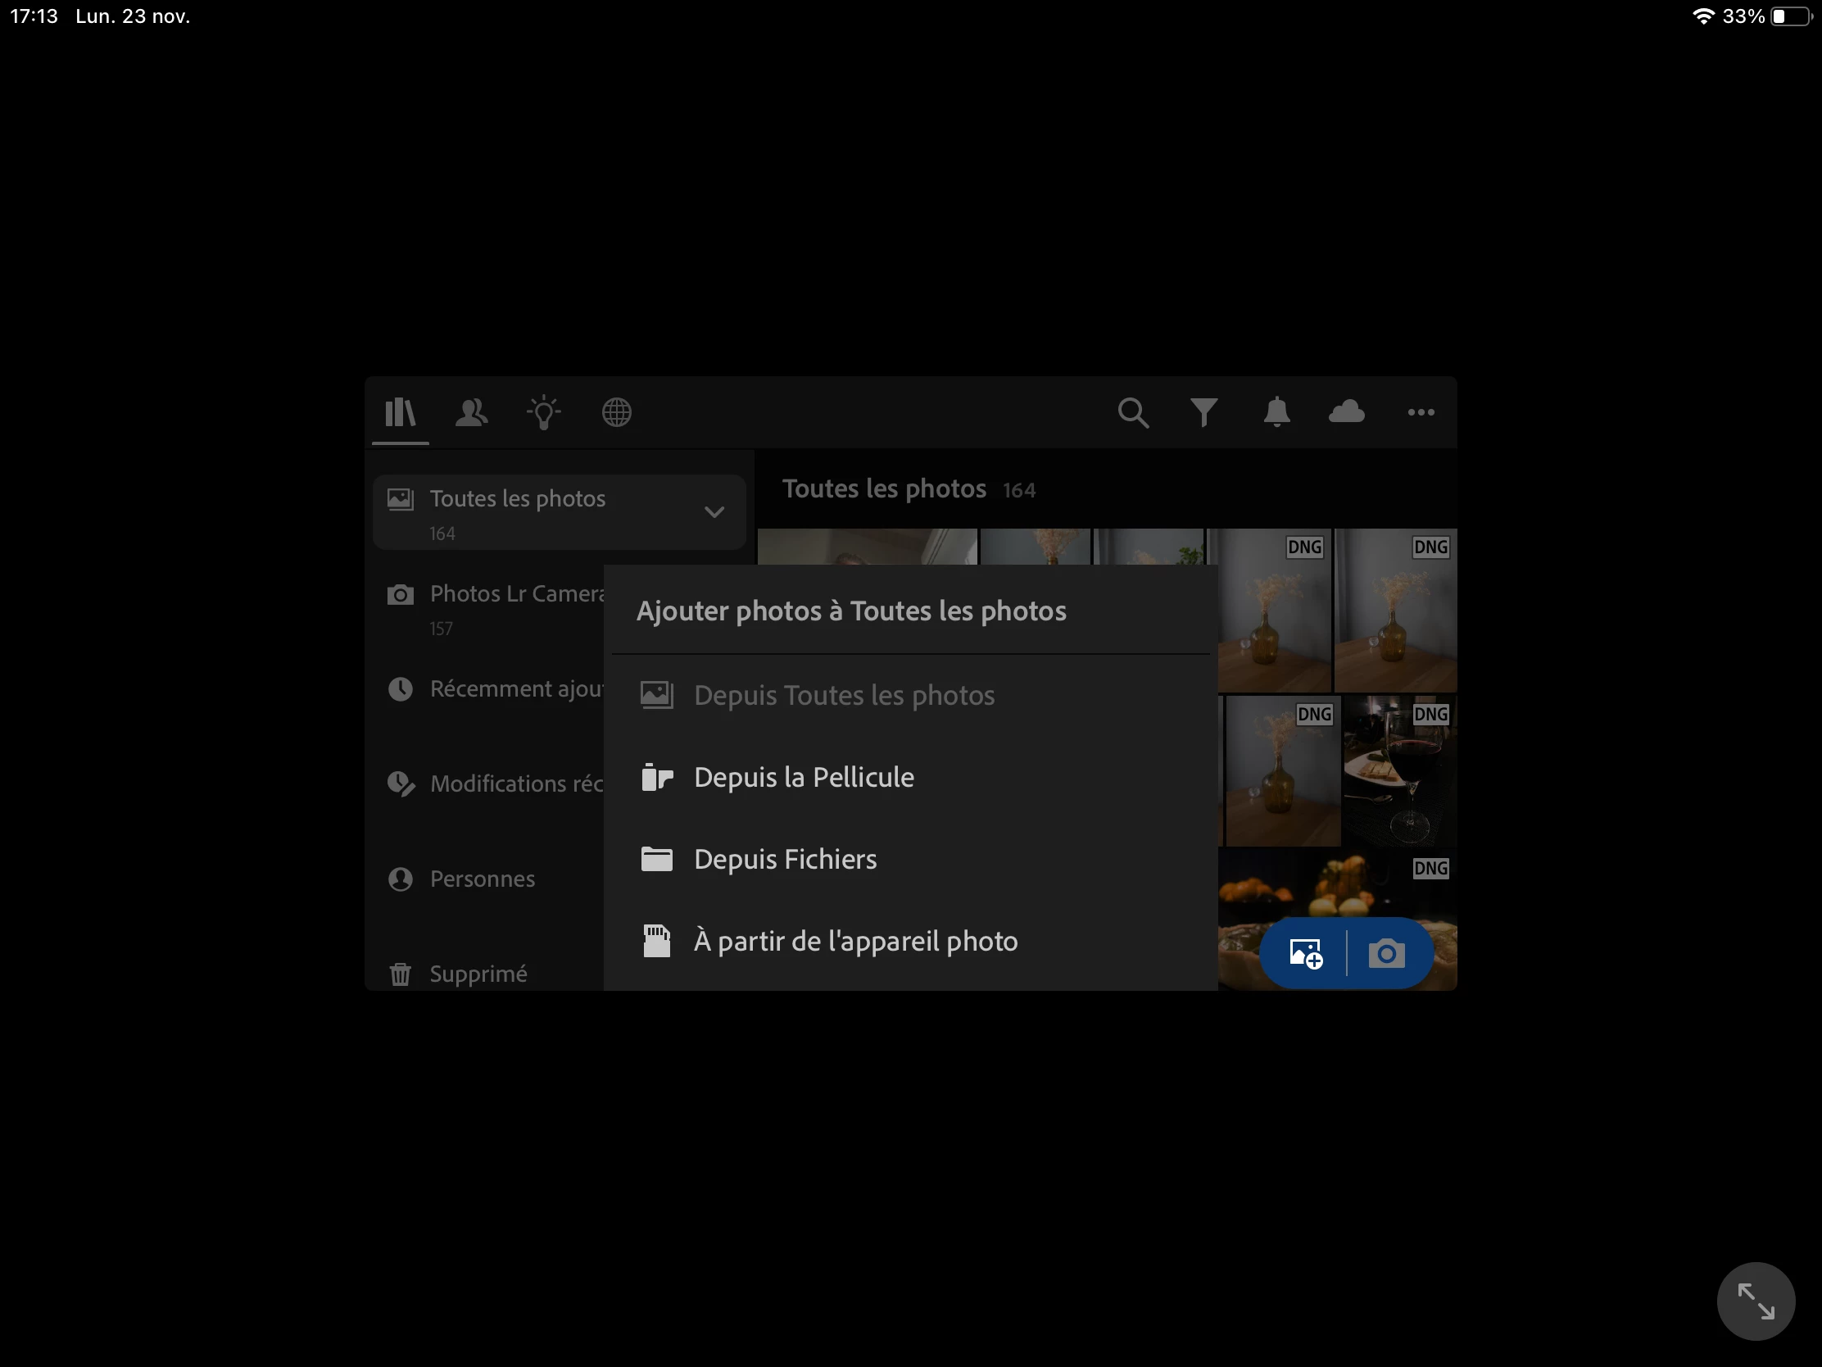Expand the Toutes les photos chevron

click(x=714, y=511)
